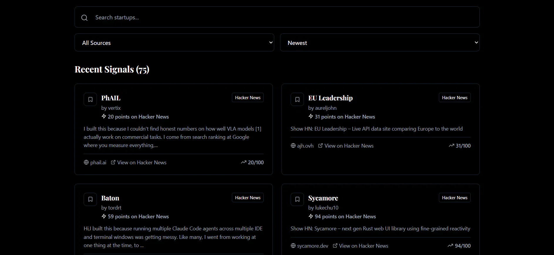Click the Hacker News badge on PhAIL
Viewport: 554px width, 255px height.
(248, 97)
